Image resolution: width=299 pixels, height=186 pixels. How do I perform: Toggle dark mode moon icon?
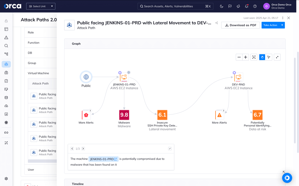point(222,6)
